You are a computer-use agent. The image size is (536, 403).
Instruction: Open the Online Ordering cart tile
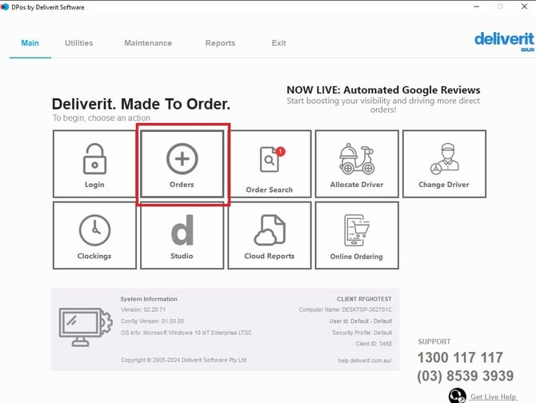(x=357, y=235)
